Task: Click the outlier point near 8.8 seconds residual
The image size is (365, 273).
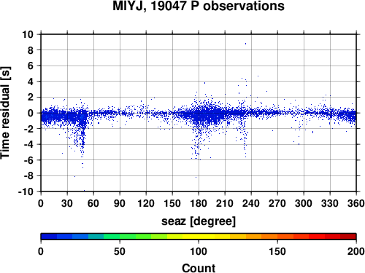Action: [245, 44]
